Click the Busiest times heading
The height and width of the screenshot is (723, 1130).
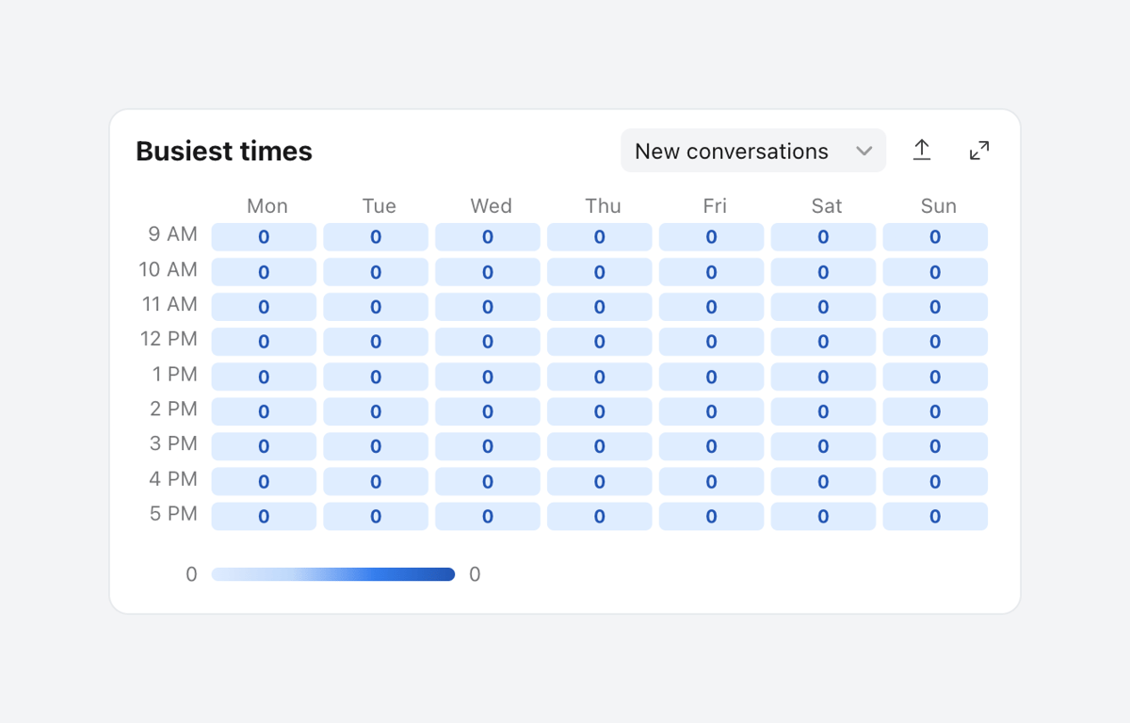click(x=223, y=151)
